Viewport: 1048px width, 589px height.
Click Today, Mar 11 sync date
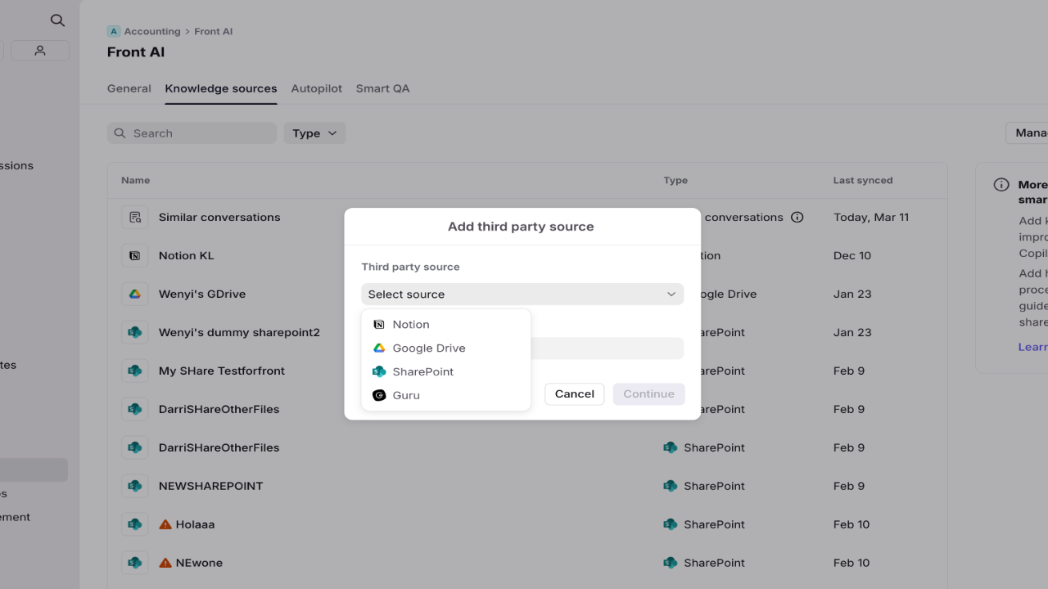point(871,217)
